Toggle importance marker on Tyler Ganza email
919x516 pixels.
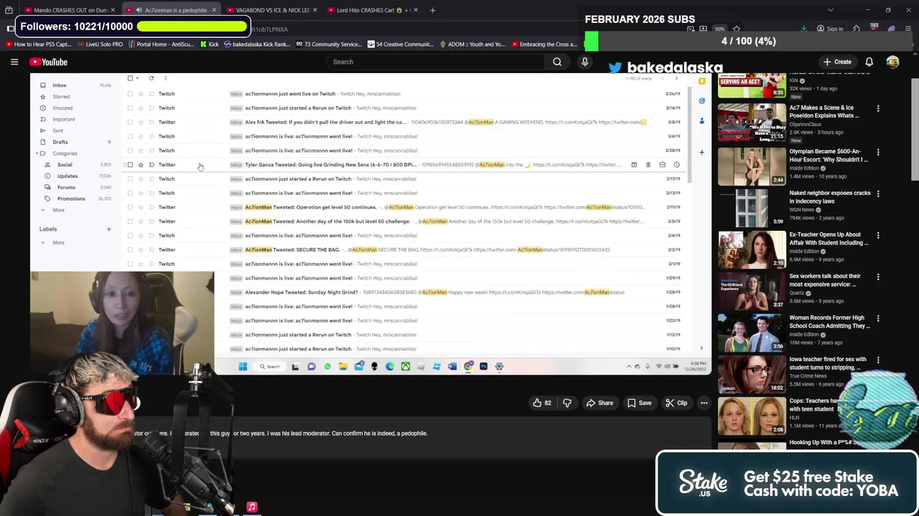tap(151, 165)
